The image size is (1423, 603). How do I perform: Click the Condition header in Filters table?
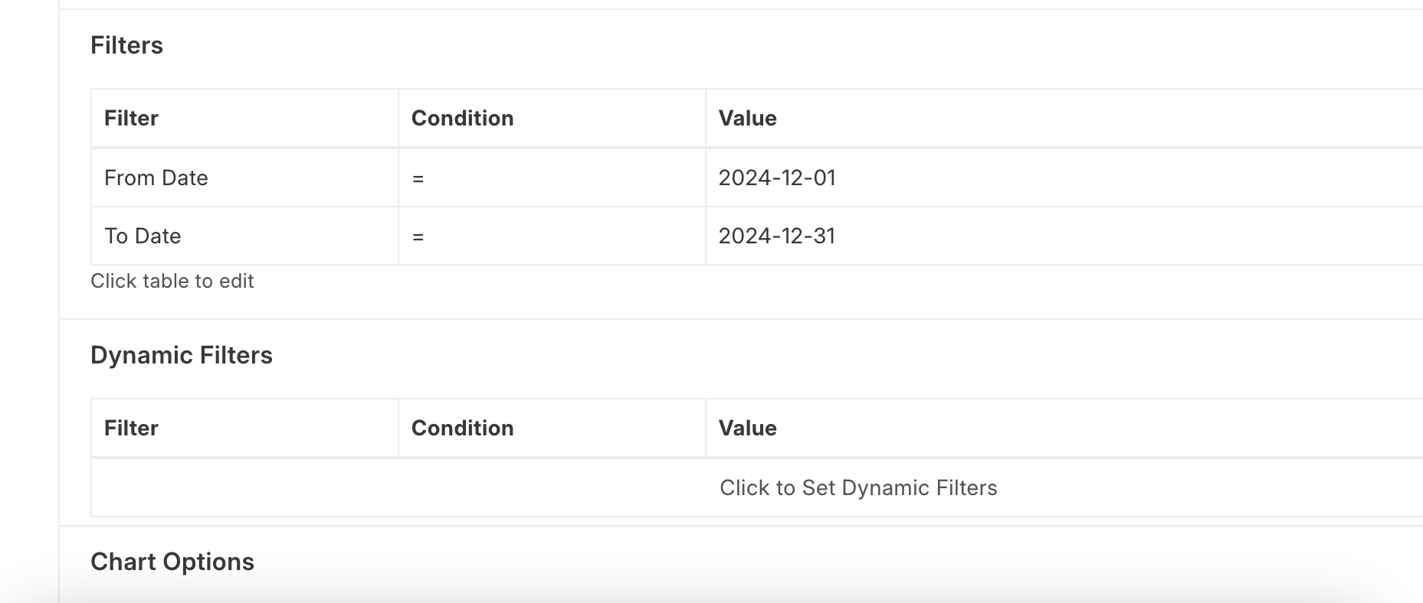462,118
